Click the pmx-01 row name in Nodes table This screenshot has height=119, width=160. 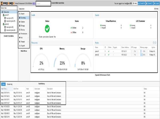click(97, 51)
